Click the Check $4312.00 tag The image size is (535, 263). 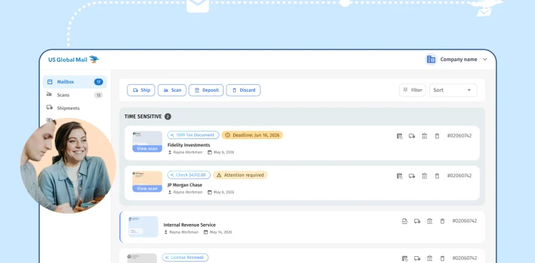[x=189, y=175]
